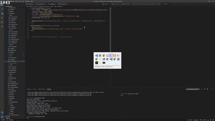Switch to the PROBLEMS panel tab
Image resolution: width=215 pixels, height=121 pixels.
pyautogui.click(x=29, y=89)
